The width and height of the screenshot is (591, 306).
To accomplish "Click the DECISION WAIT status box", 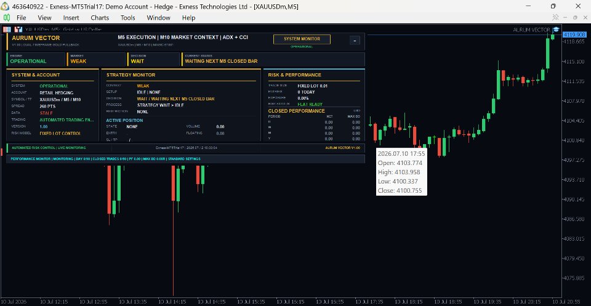I will (x=154, y=59).
